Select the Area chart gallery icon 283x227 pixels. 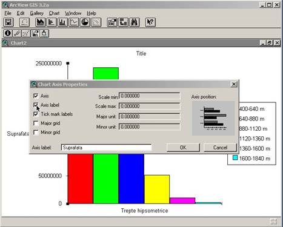pyautogui.click(x=41, y=22)
